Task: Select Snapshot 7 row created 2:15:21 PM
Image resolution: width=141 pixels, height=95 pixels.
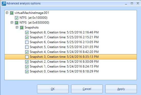Action: tap(64, 37)
